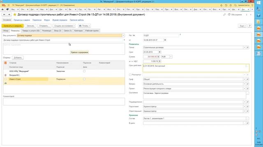Viewport: 263px width, 147px height.
Task: Open the Гриф value via its open button
Action: (x=247, y=79)
